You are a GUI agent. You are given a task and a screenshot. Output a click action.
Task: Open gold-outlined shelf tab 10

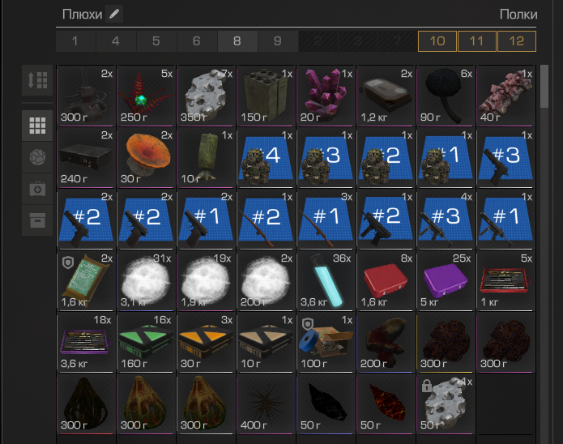pyautogui.click(x=437, y=41)
